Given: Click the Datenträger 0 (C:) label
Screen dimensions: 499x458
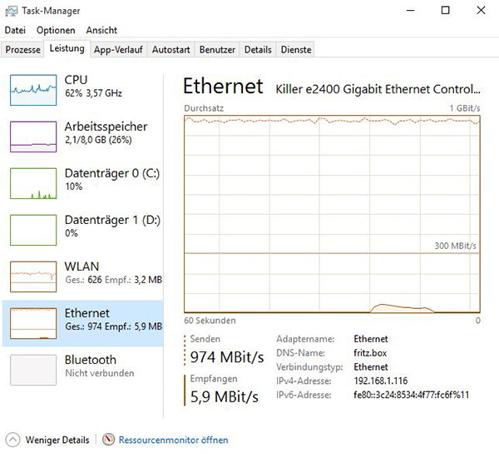Looking at the screenshot, I should pyautogui.click(x=112, y=173).
